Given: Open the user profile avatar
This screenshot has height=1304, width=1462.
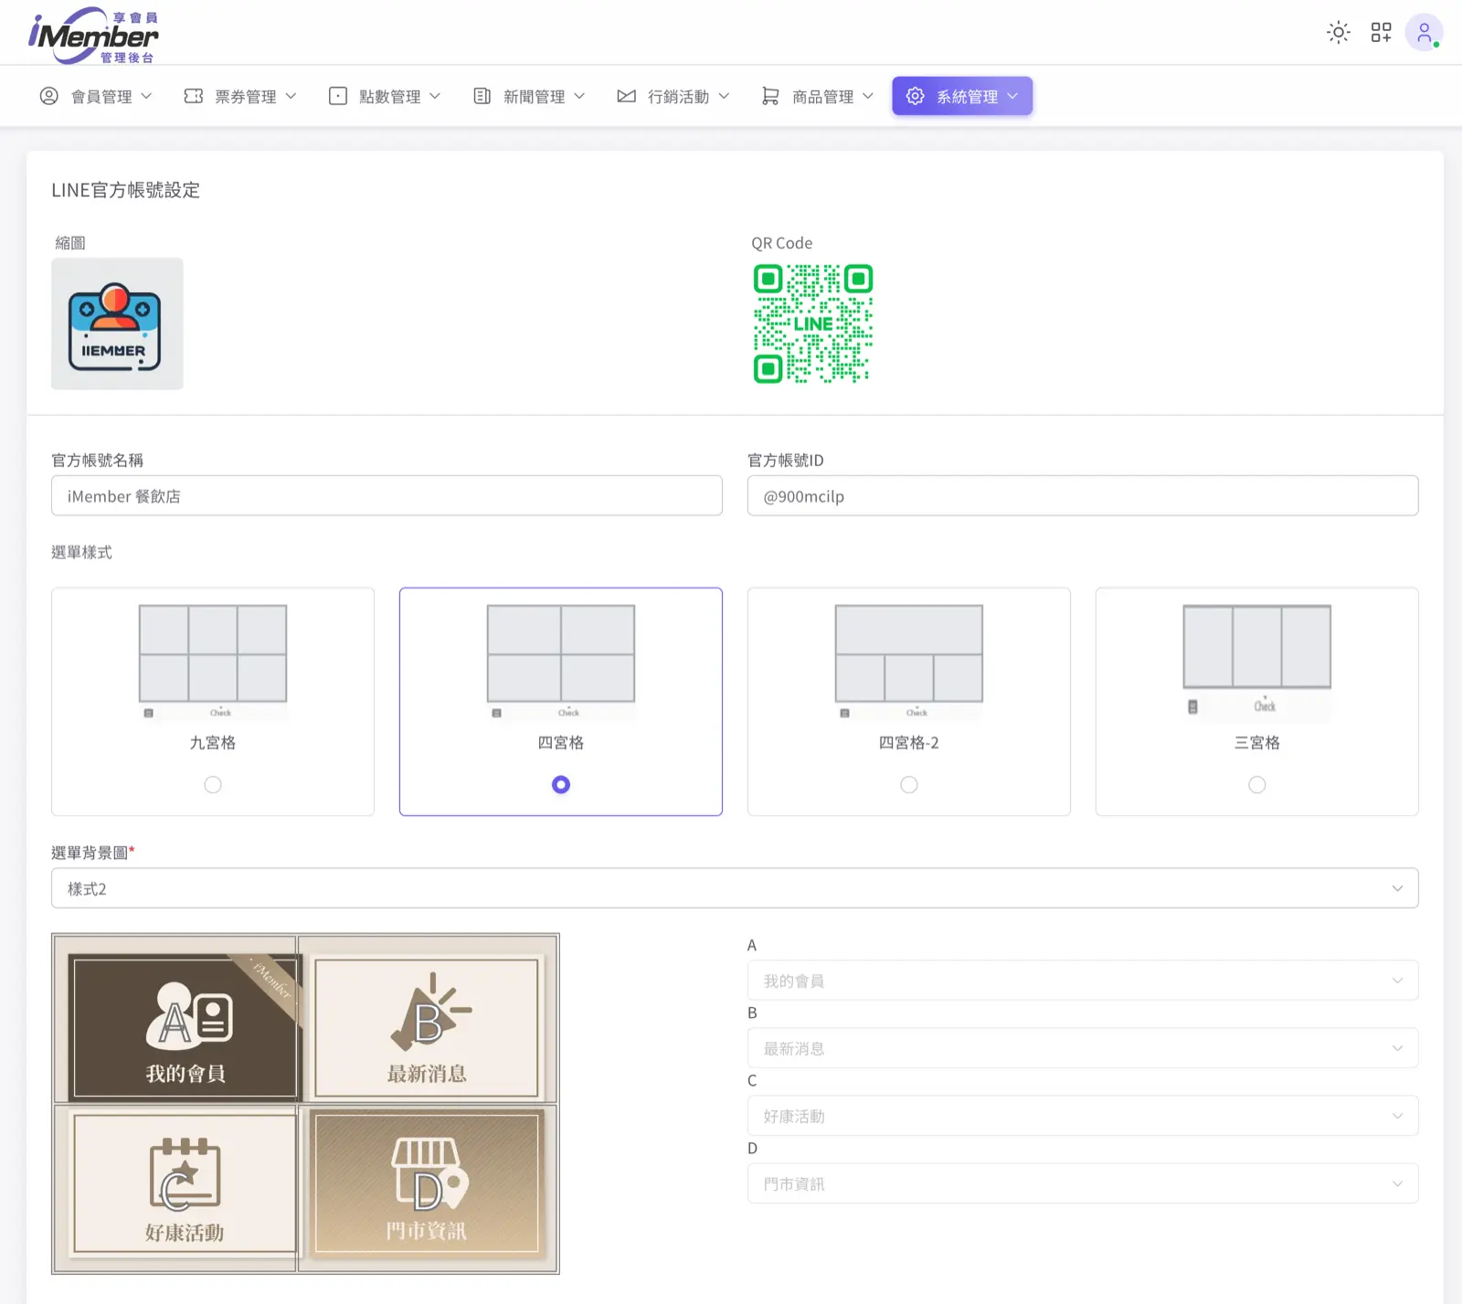Looking at the screenshot, I should tap(1423, 33).
